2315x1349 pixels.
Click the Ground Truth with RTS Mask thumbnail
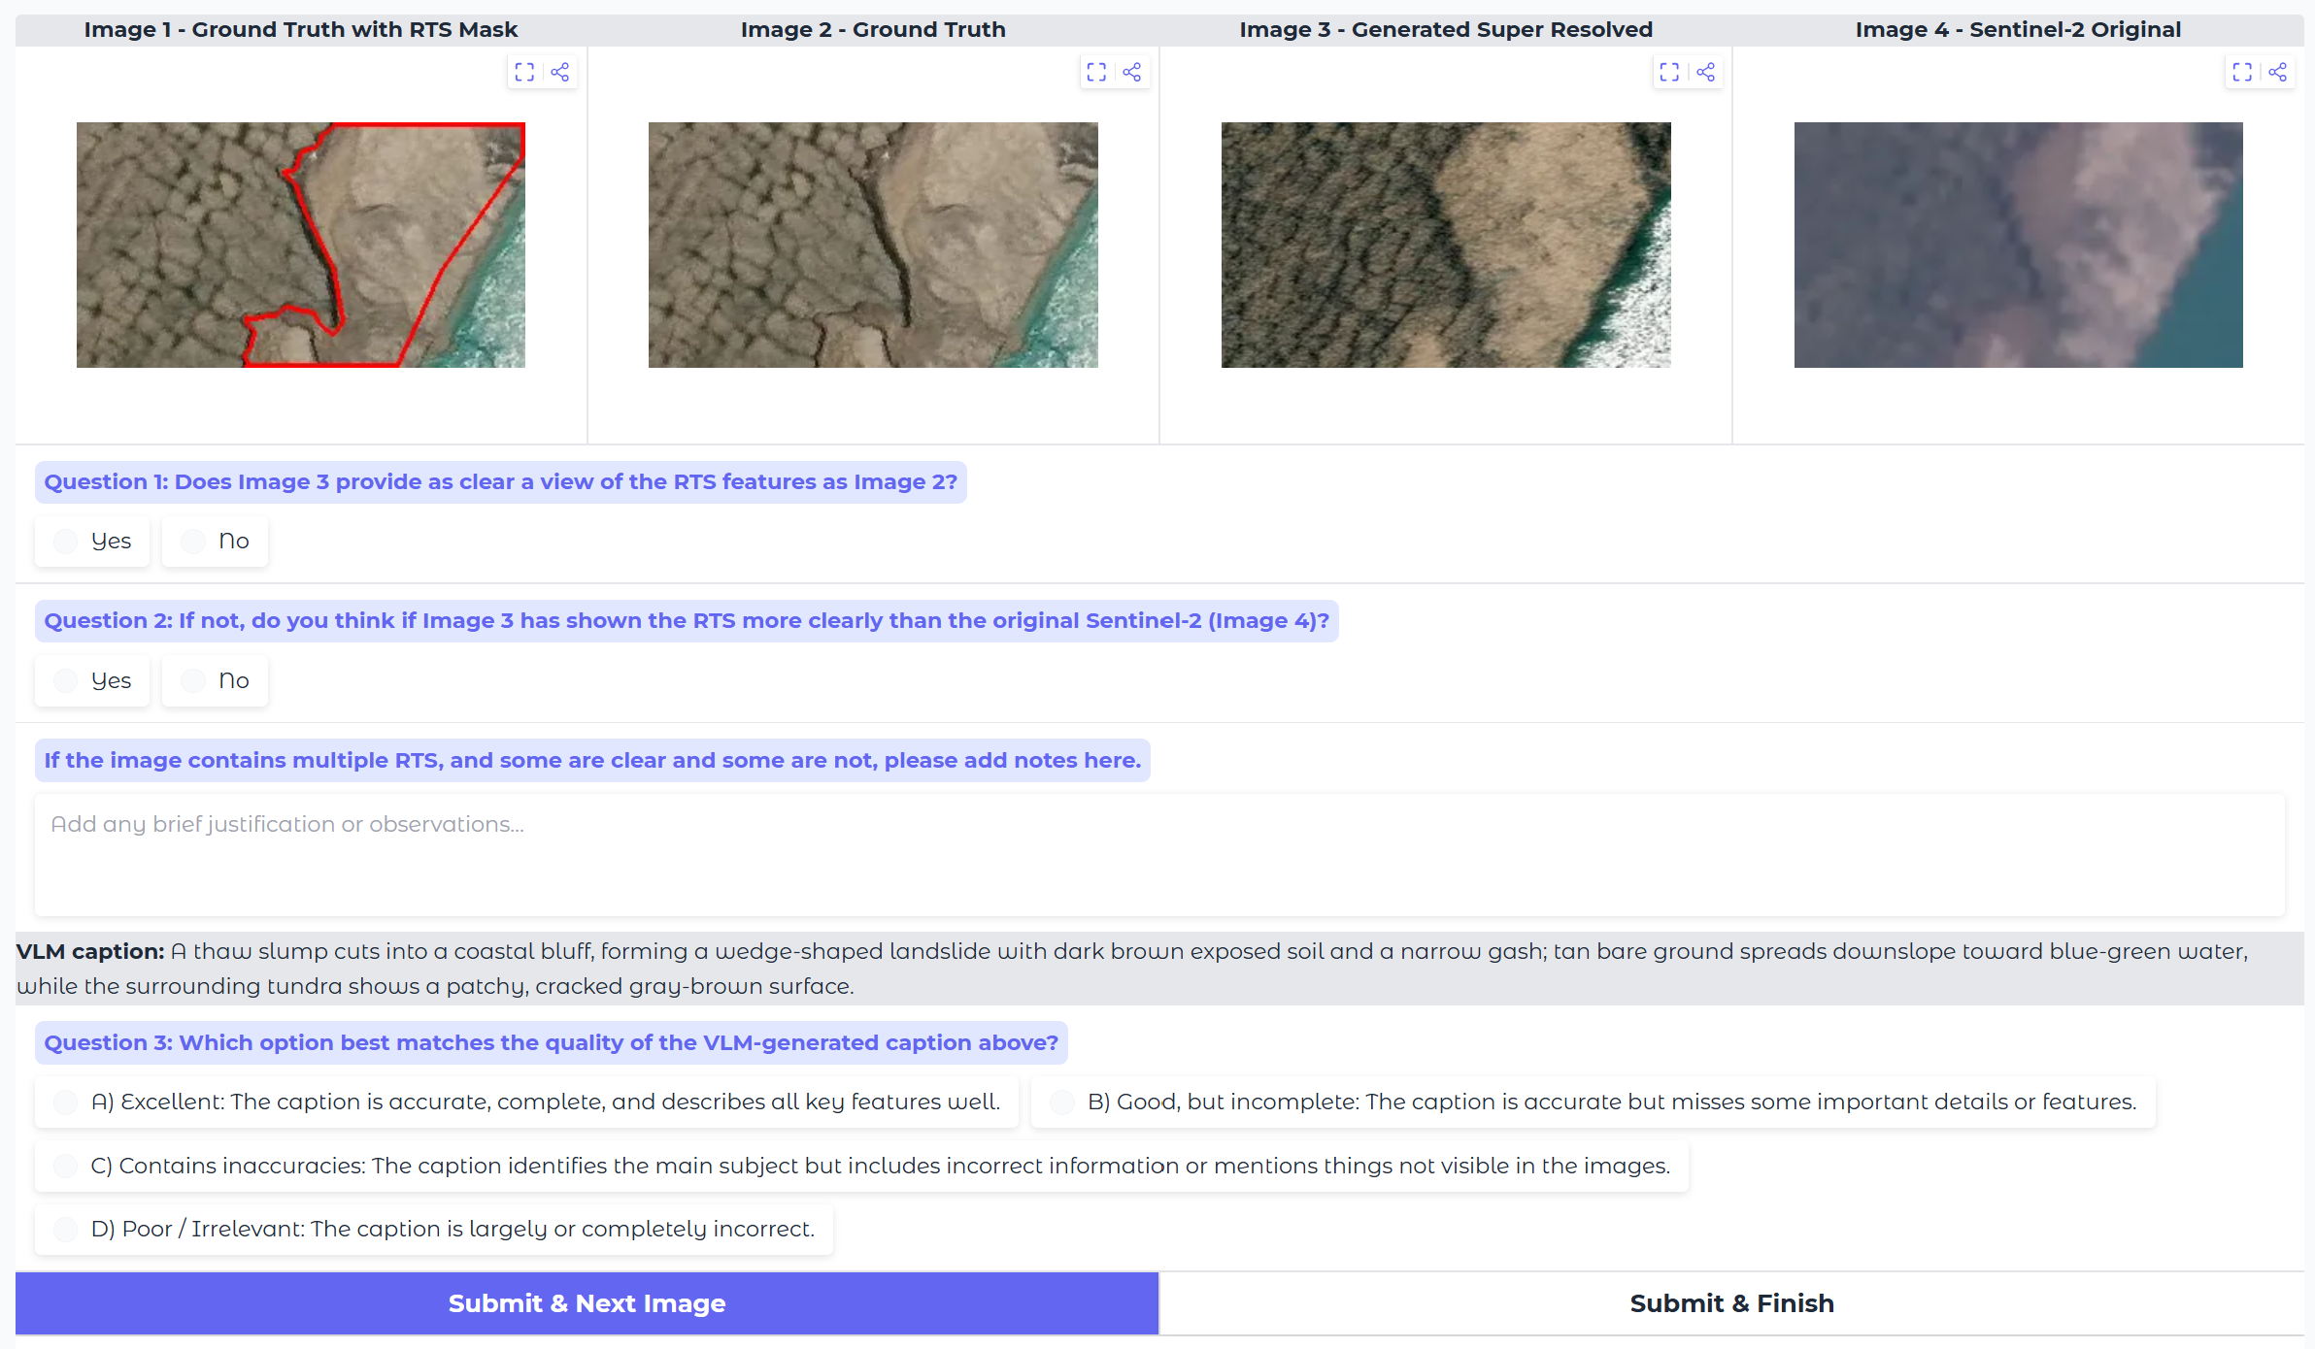click(x=301, y=245)
